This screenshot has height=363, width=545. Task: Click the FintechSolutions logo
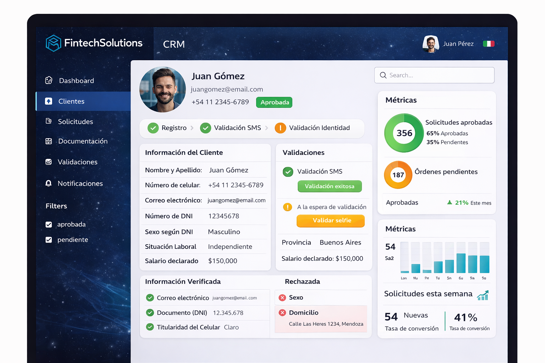click(x=54, y=43)
